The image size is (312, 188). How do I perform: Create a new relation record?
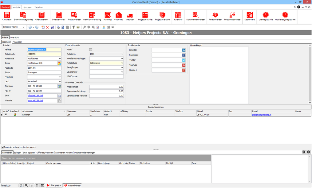coord(43,27)
